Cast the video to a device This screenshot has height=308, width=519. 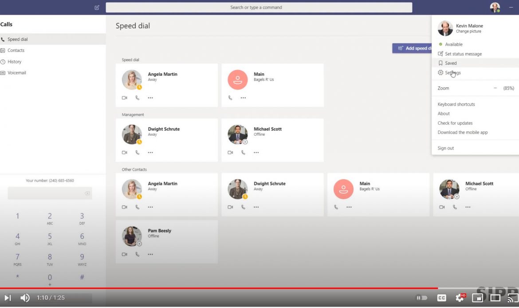click(x=512, y=298)
